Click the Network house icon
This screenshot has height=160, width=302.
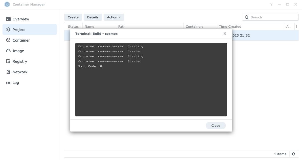8,72
